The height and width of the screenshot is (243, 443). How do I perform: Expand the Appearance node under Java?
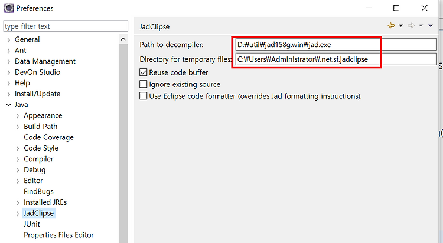[x=18, y=116]
